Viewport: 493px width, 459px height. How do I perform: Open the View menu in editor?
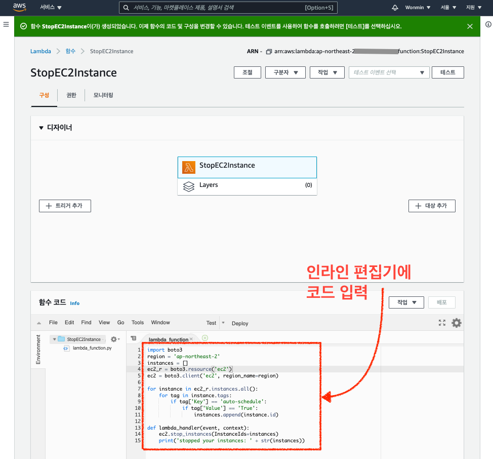pos(104,322)
